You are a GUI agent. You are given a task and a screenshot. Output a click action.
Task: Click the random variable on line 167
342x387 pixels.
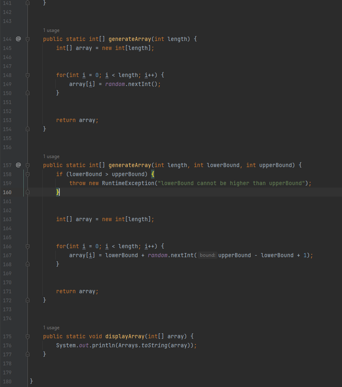coord(158,255)
